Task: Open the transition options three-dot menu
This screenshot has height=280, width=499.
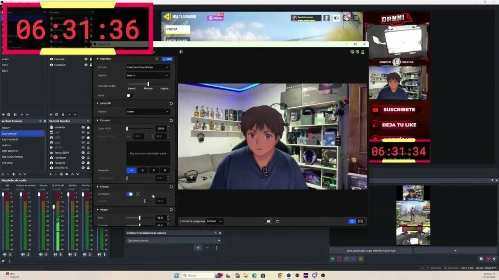Action: (x=217, y=248)
